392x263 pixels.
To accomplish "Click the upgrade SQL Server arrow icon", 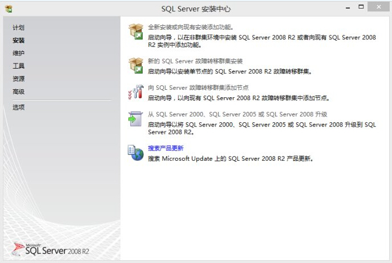I will coord(135,119).
